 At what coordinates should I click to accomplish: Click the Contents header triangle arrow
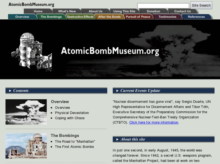(x=10, y=91)
